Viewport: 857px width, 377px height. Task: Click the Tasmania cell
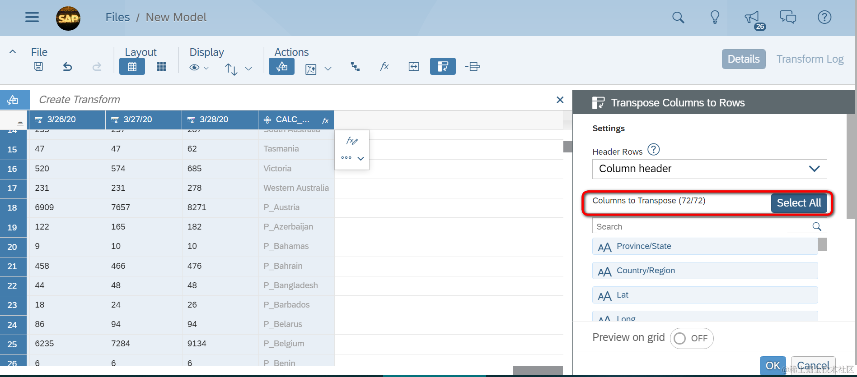click(296, 149)
